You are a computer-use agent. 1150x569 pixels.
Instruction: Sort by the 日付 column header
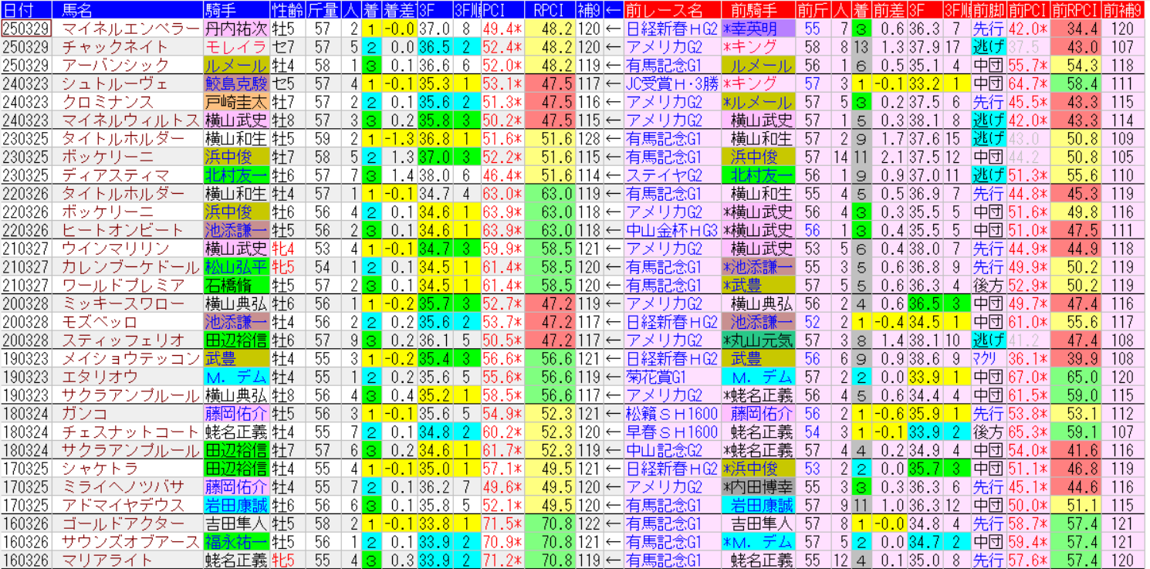(x=26, y=10)
